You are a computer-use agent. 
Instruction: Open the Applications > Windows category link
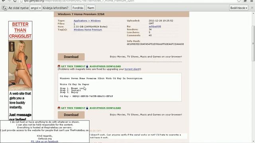[87, 21]
